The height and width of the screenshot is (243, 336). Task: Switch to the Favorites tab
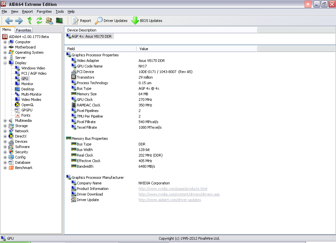24,30
